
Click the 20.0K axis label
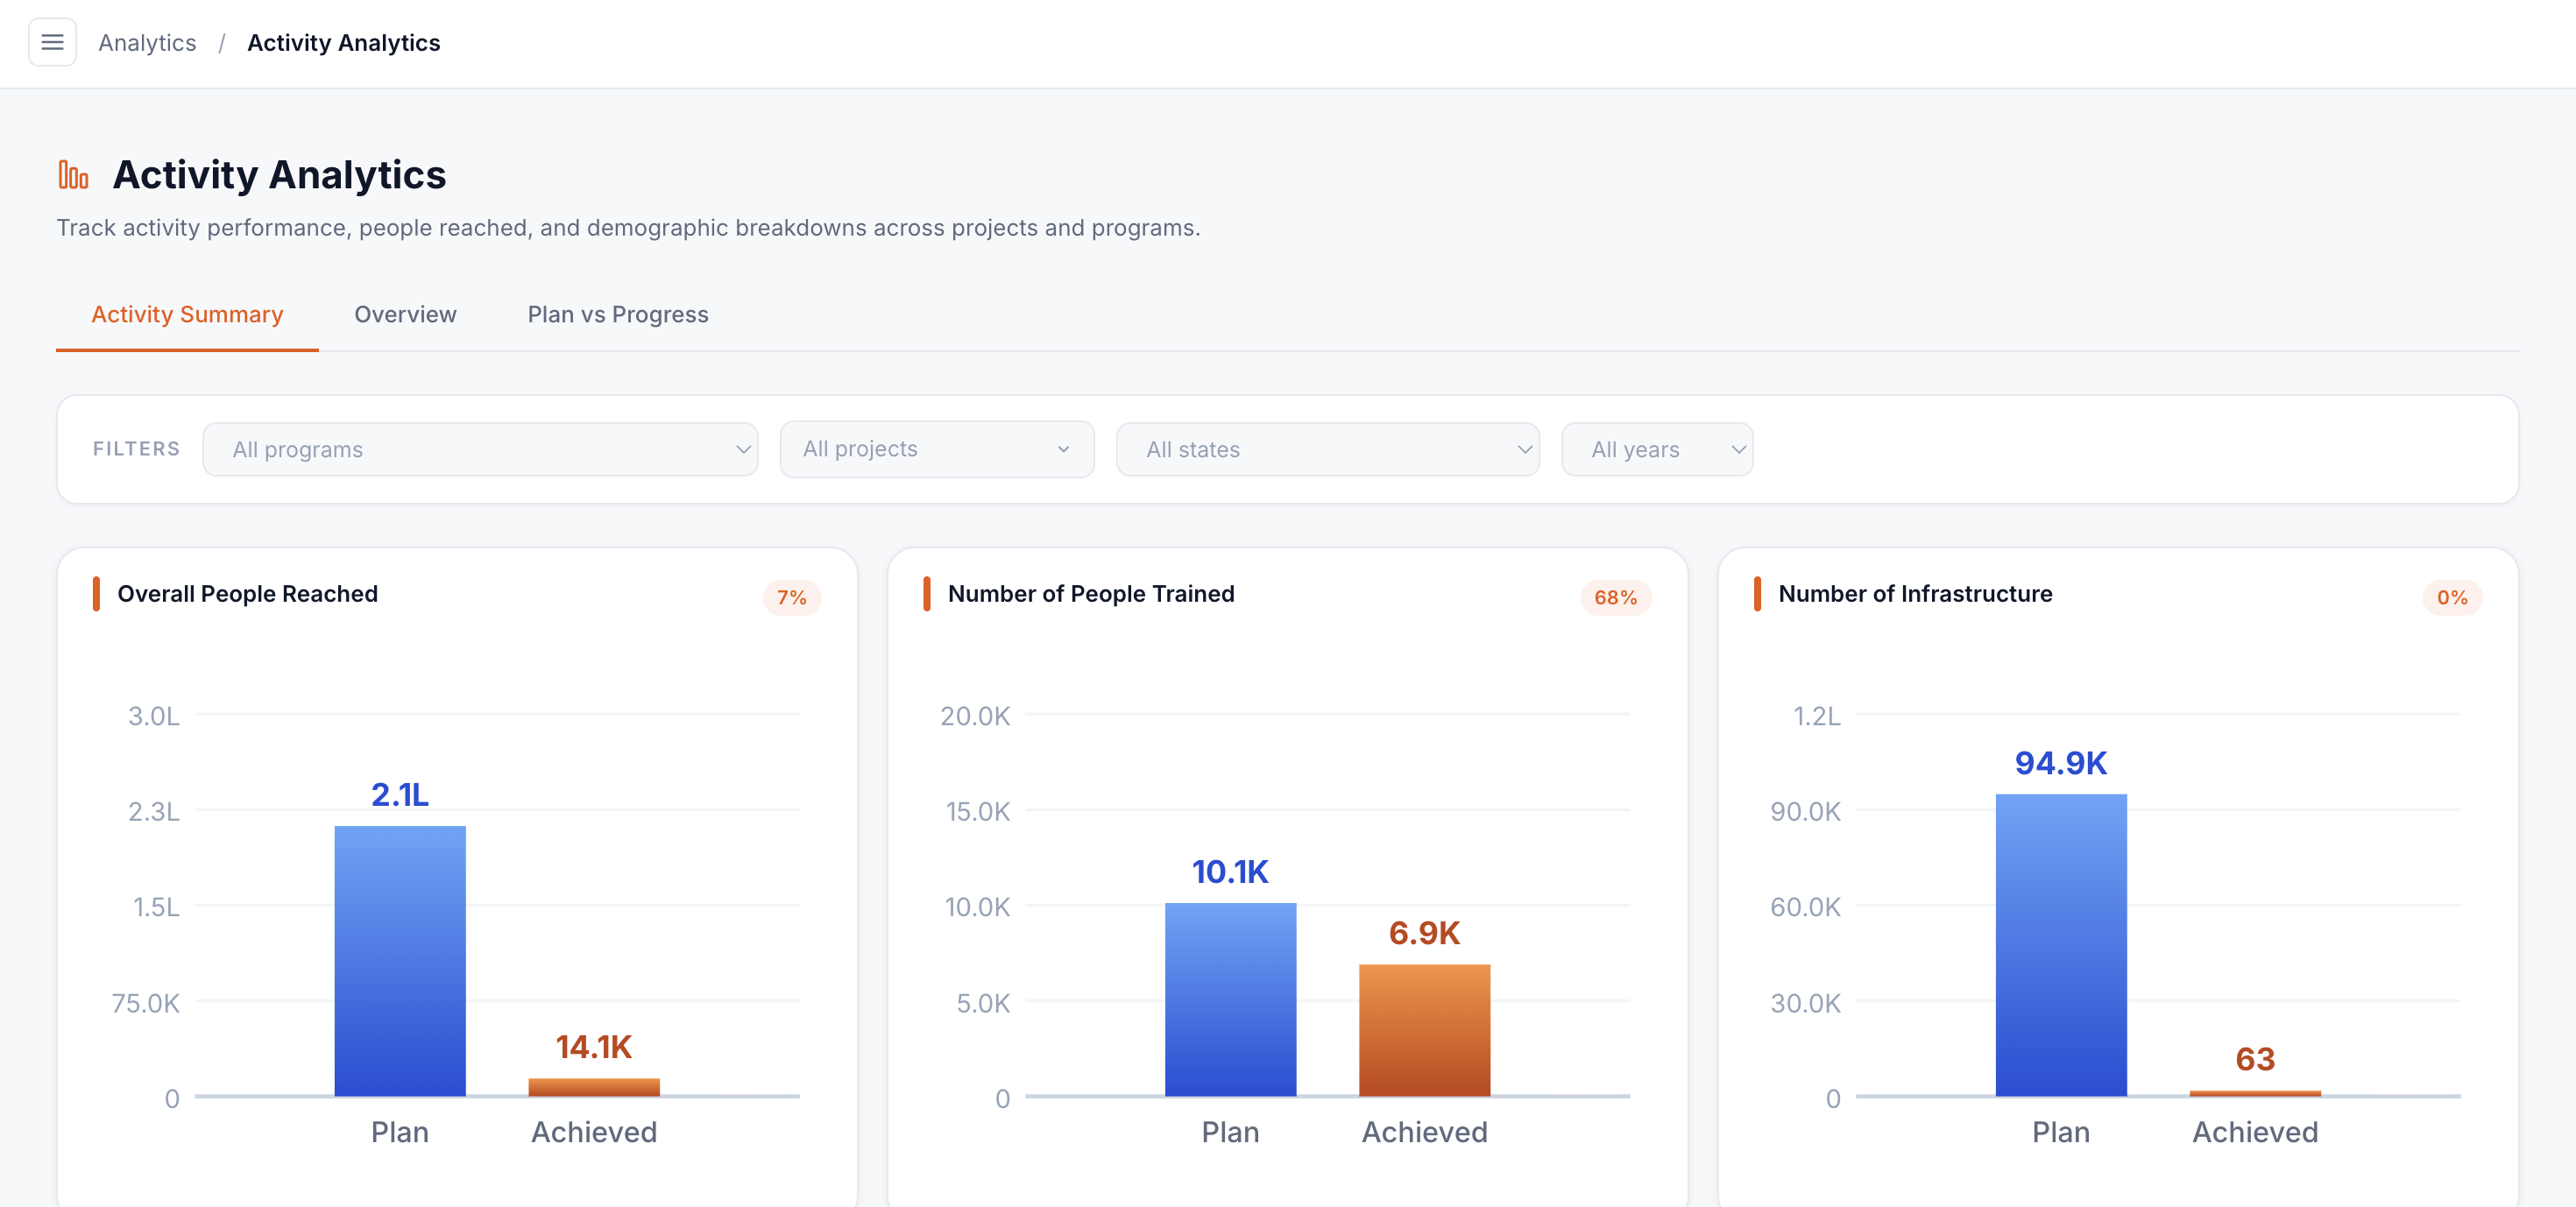click(975, 715)
